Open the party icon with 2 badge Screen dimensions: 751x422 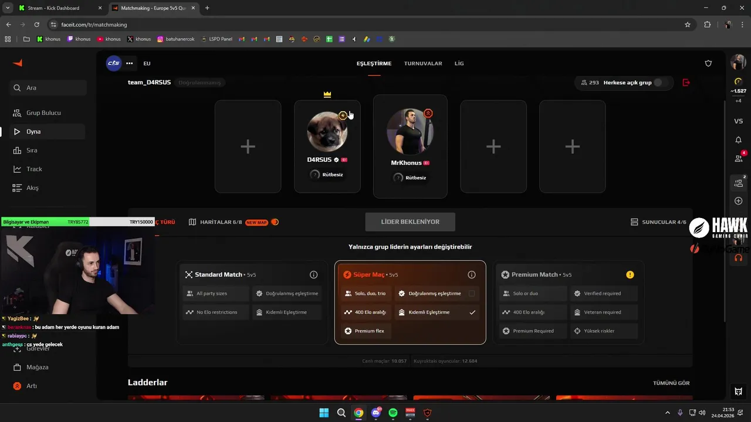(x=739, y=183)
